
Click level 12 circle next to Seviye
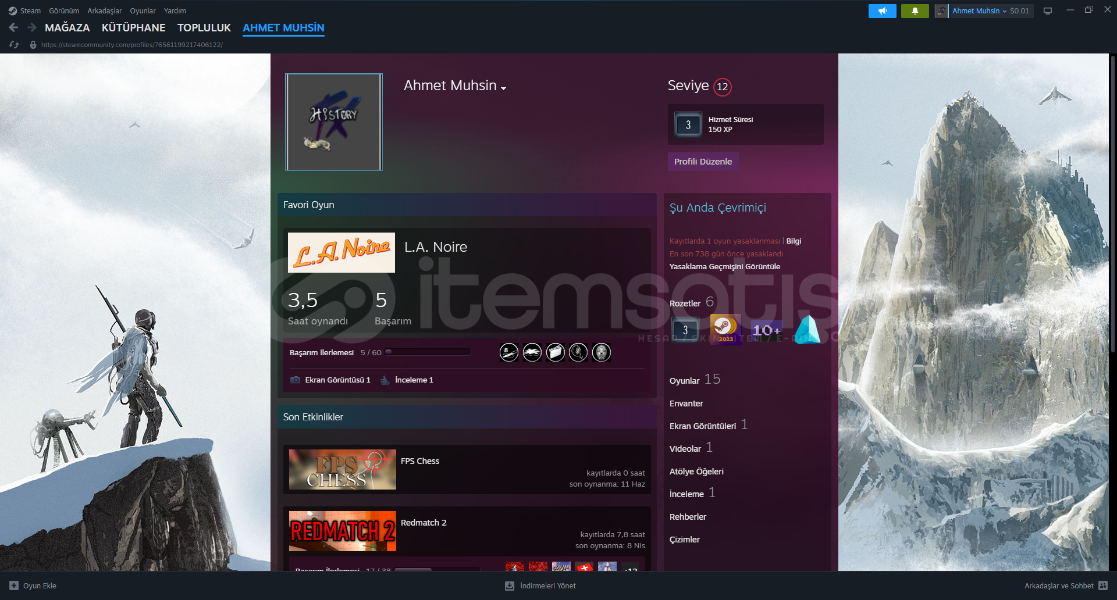(x=722, y=87)
